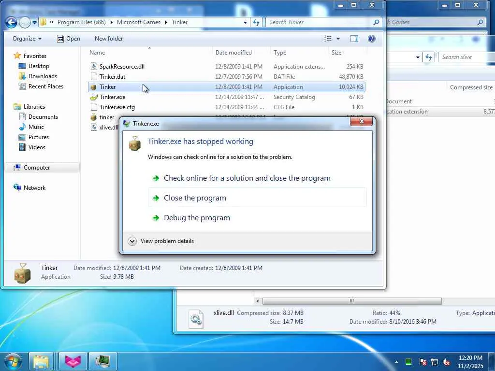Viewport: 495px width, 371px height.
Task: Open Explorer Help question mark icon
Action: click(x=372, y=39)
